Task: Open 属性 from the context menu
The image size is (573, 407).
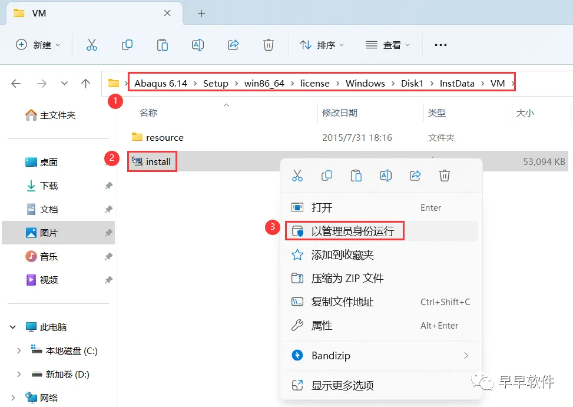Action: (x=382, y=326)
